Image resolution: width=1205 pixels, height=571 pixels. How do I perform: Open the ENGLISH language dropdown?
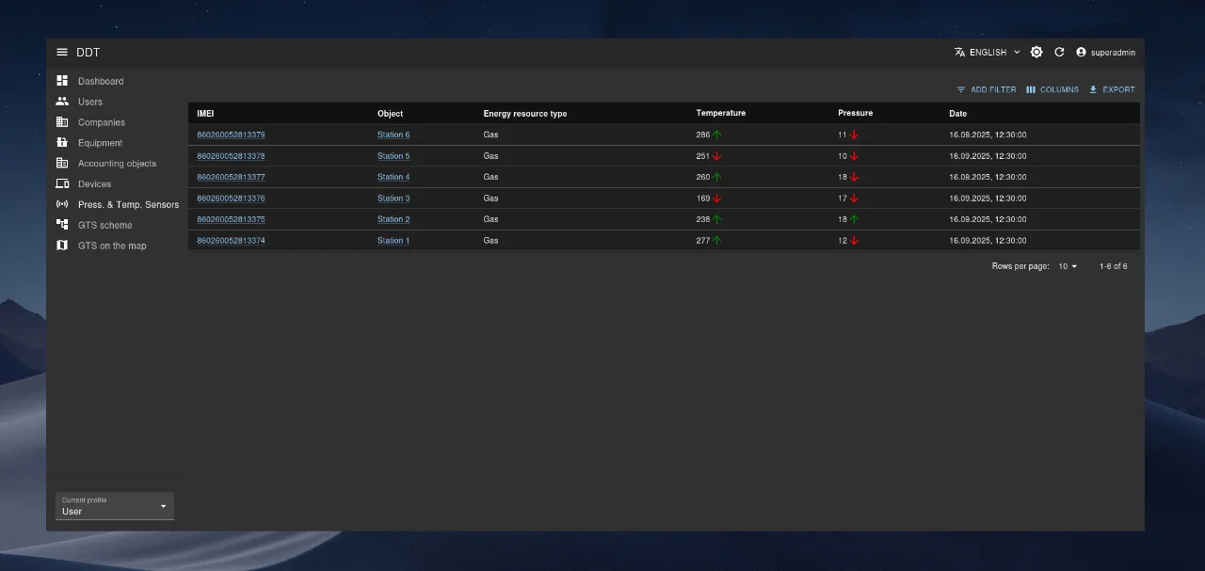pos(987,53)
